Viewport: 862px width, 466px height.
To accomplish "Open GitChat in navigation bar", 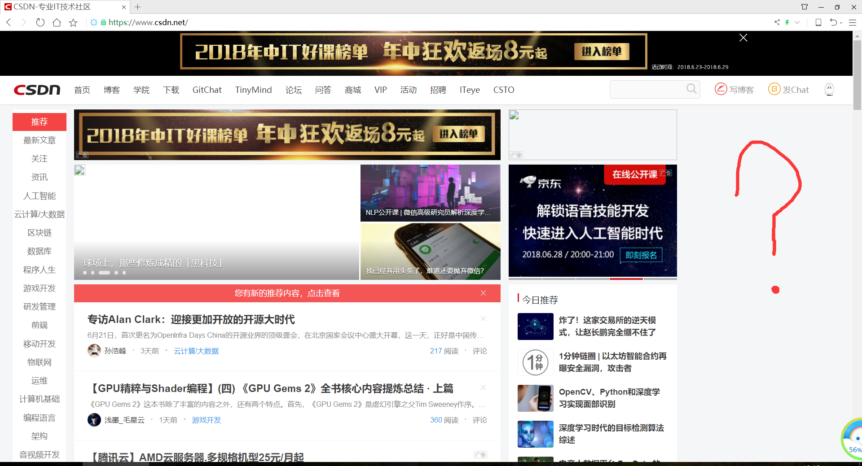I will pyautogui.click(x=207, y=90).
